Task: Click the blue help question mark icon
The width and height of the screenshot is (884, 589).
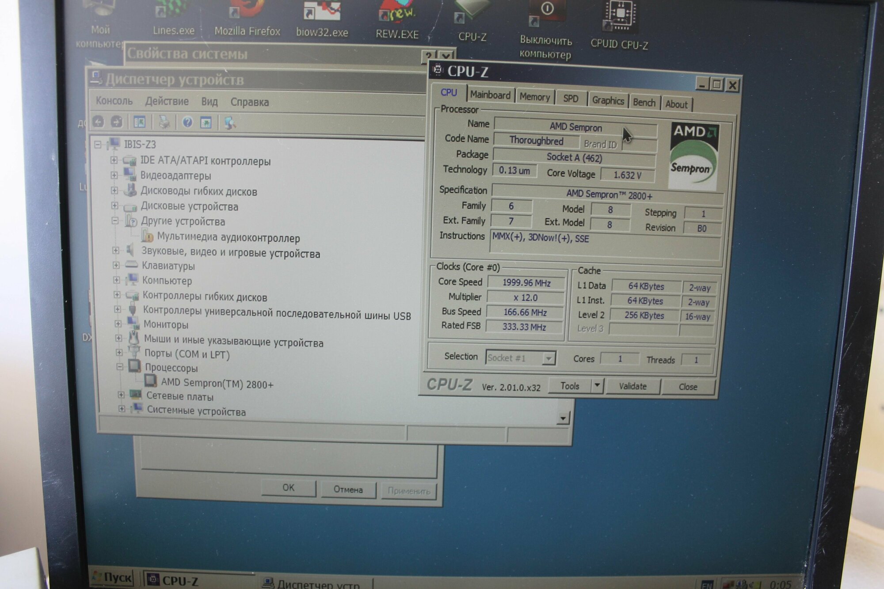Action: click(187, 122)
